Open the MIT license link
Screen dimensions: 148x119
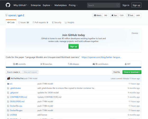(127, 64)
